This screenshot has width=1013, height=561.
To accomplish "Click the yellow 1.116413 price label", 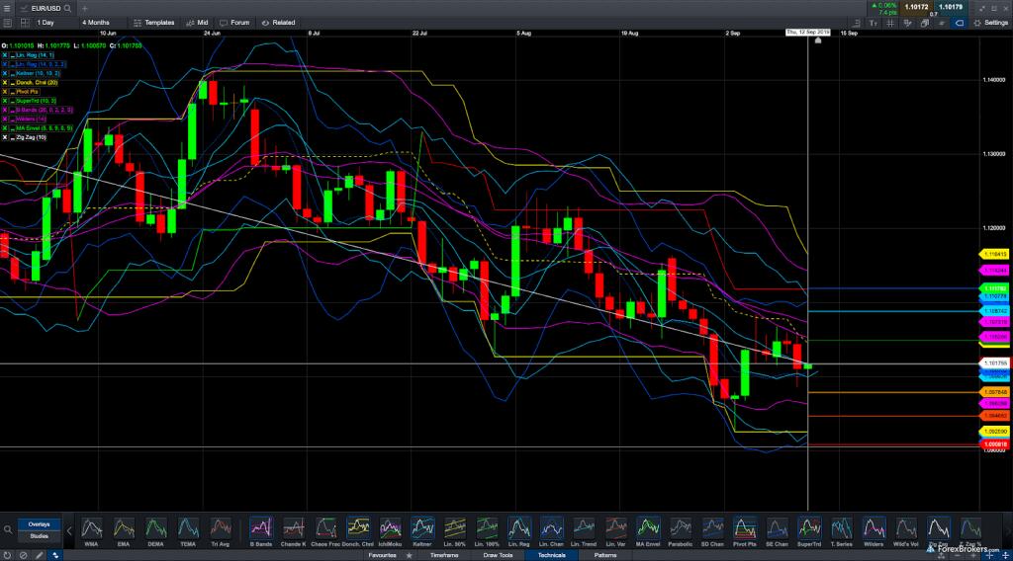I will tap(993, 254).
